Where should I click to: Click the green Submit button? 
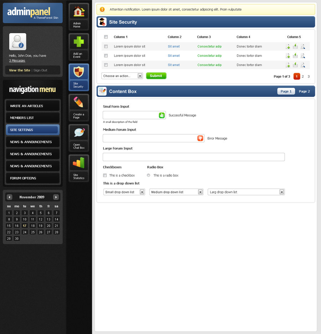point(156,76)
